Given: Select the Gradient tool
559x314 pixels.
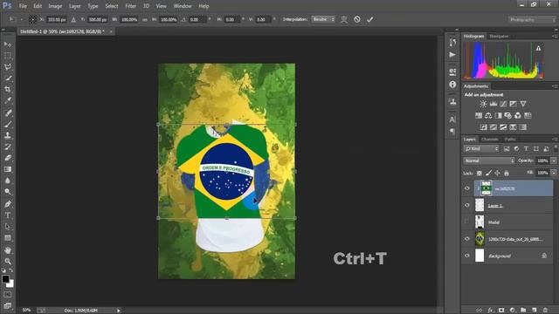Looking at the screenshot, I should click(x=8, y=169).
